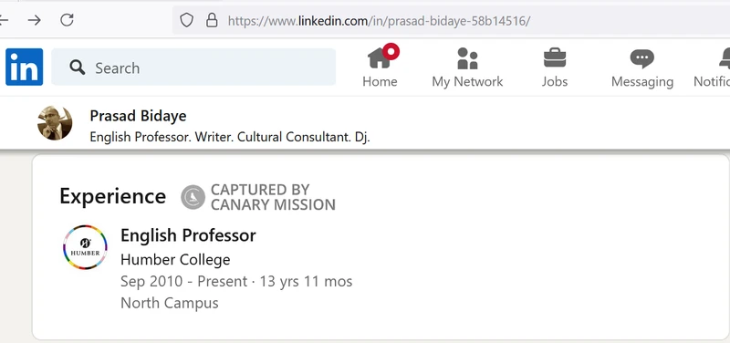730x343 pixels.
Task: Click the shield tracking protection icon
Action: click(x=186, y=20)
